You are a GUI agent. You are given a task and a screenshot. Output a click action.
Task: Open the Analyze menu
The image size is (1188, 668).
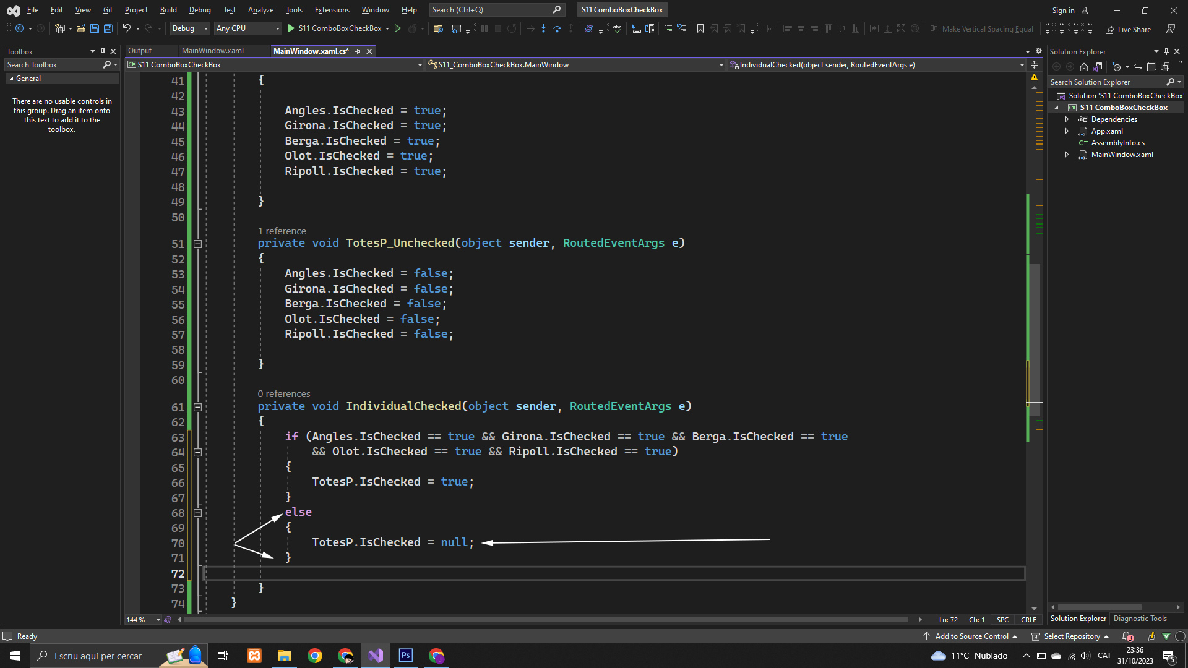260,10
